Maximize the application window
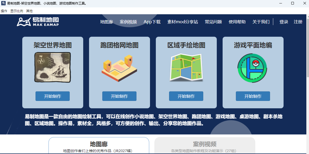The image size is (309, 154). (x=293, y=3)
